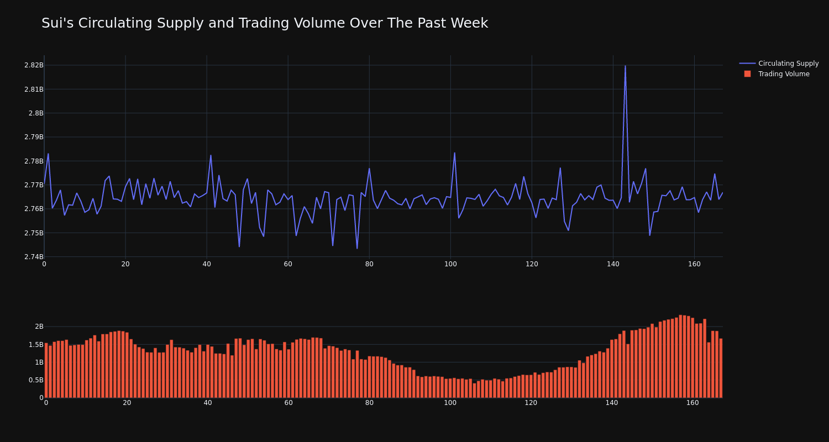The width and height of the screenshot is (829, 442).
Task: Click the 2.75B y-axis label
Action: coord(34,233)
